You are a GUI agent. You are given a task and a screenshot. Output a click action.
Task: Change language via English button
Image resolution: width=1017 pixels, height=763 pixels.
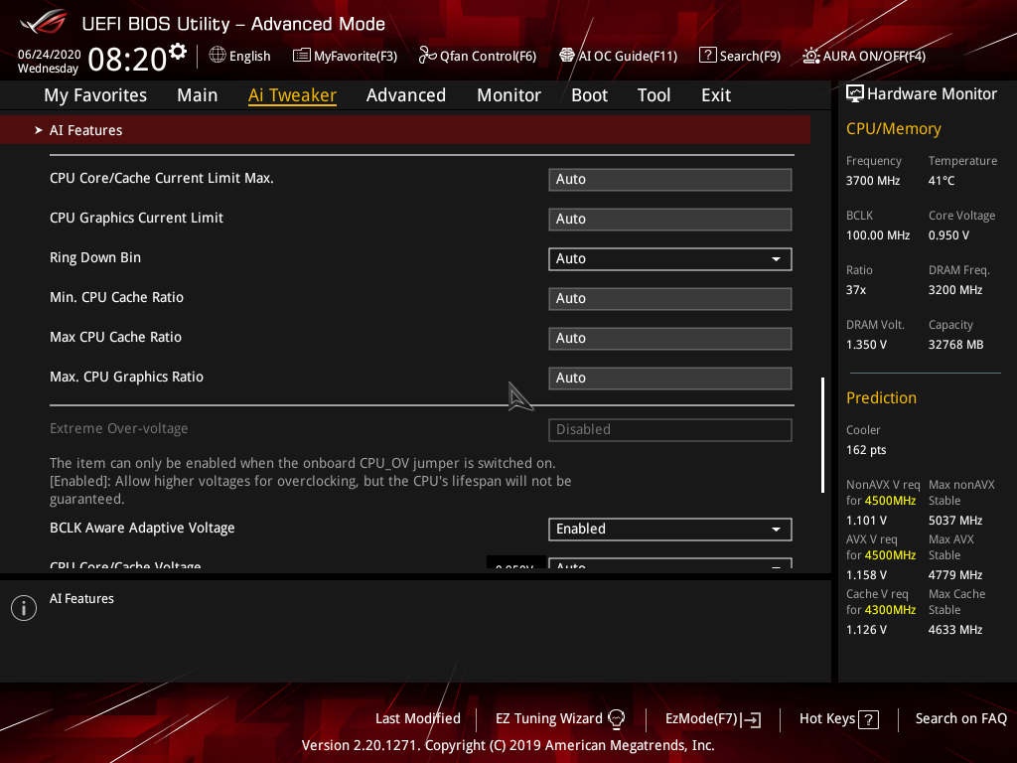click(x=240, y=56)
